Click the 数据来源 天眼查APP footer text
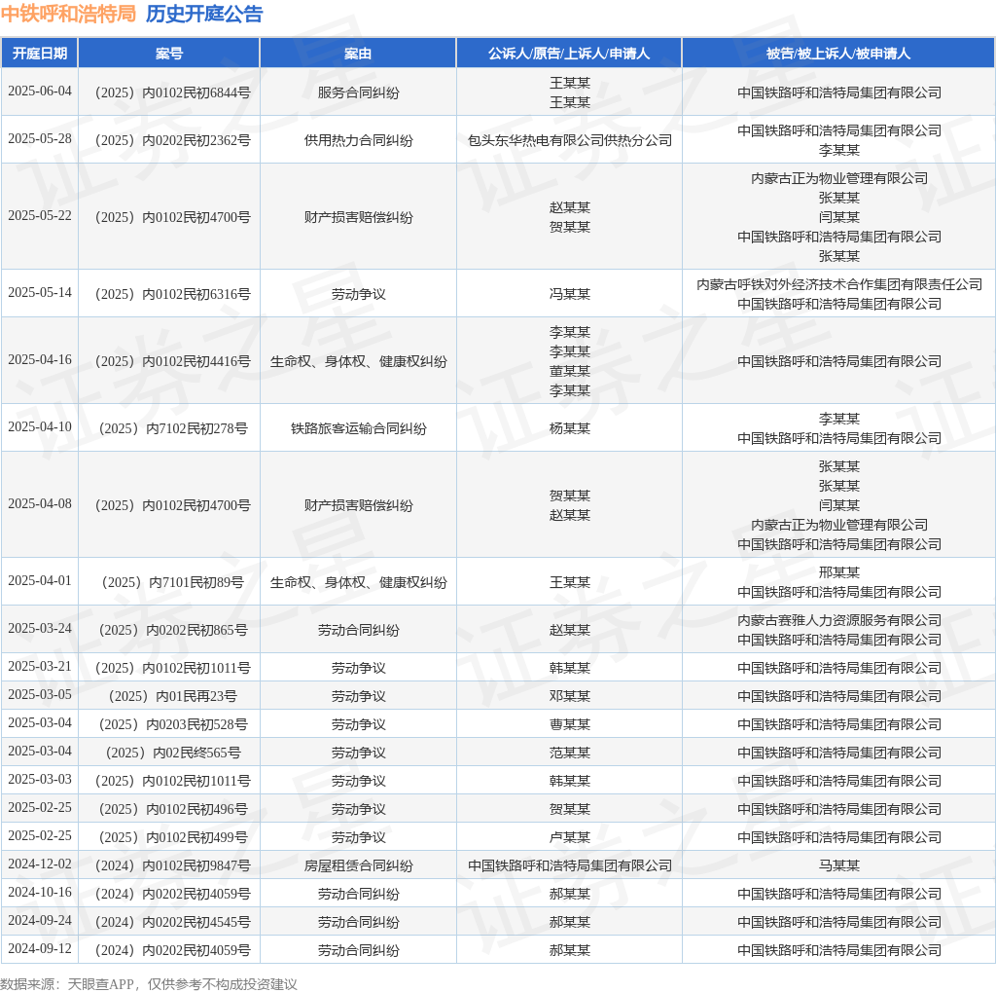The width and height of the screenshot is (996, 993). 149,984
